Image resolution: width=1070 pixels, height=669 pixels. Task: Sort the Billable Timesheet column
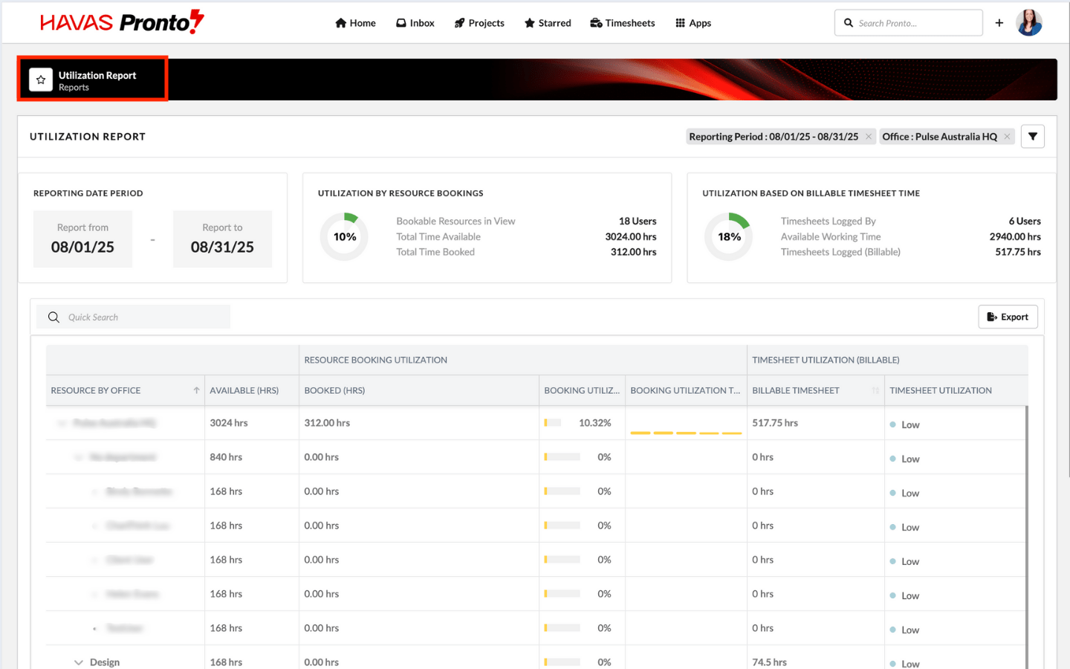tap(875, 390)
